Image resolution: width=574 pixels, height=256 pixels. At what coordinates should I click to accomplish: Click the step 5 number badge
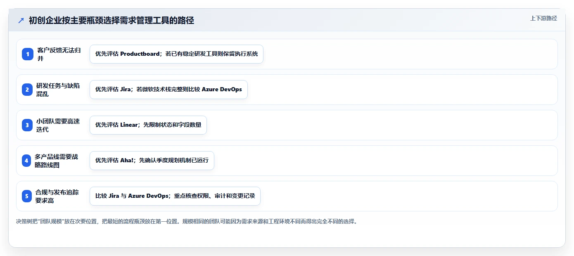pos(27,196)
